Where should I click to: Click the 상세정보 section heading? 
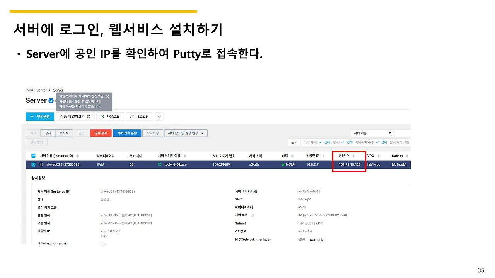click(x=38, y=178)
